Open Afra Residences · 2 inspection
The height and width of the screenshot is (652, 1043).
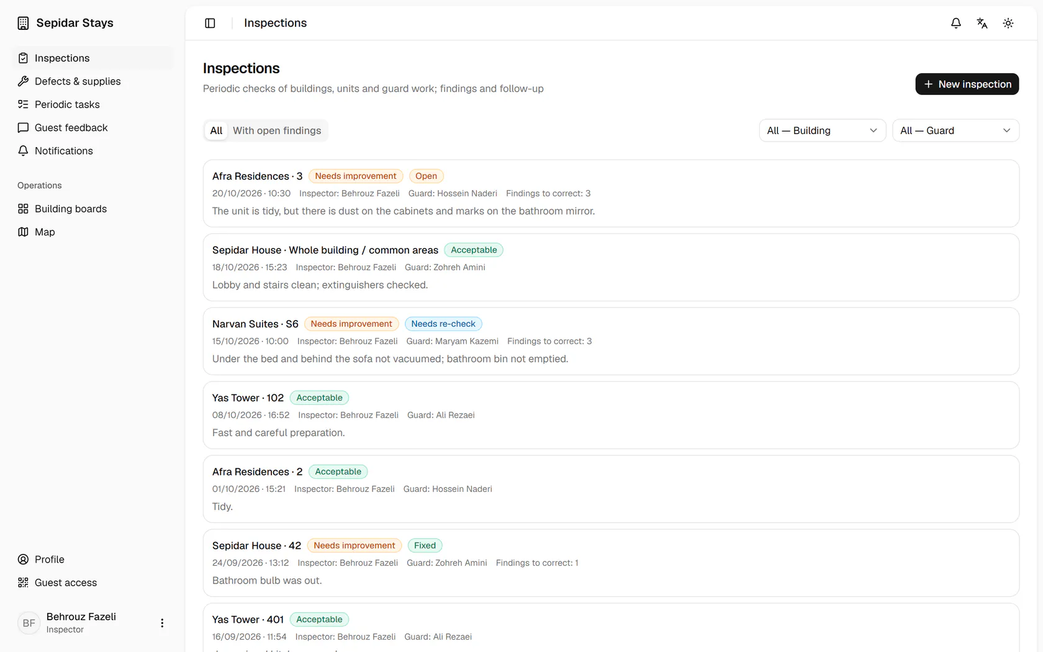tap(611, 489)
